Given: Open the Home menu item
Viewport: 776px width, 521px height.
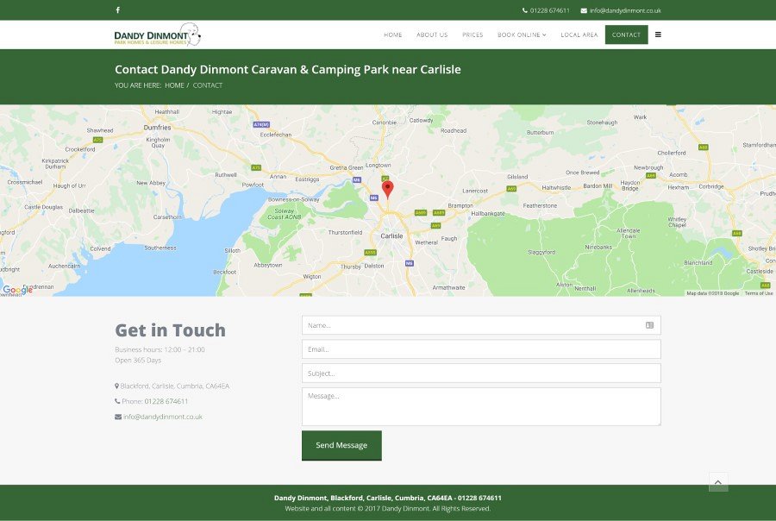Looking at the screenshot, I should pyautogui.click(x=393, y=35).
